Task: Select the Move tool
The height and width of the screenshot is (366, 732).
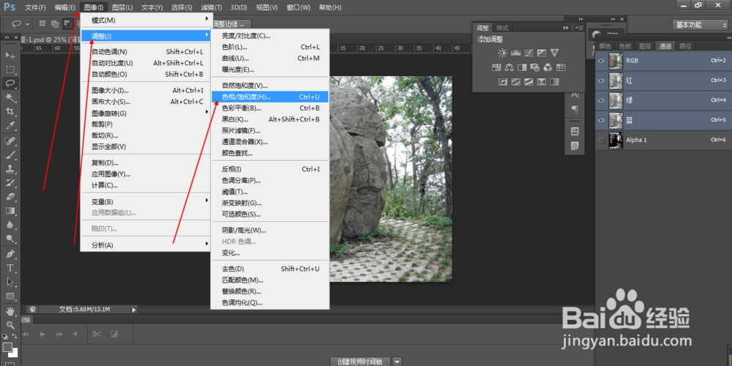Action: (10, 56)
